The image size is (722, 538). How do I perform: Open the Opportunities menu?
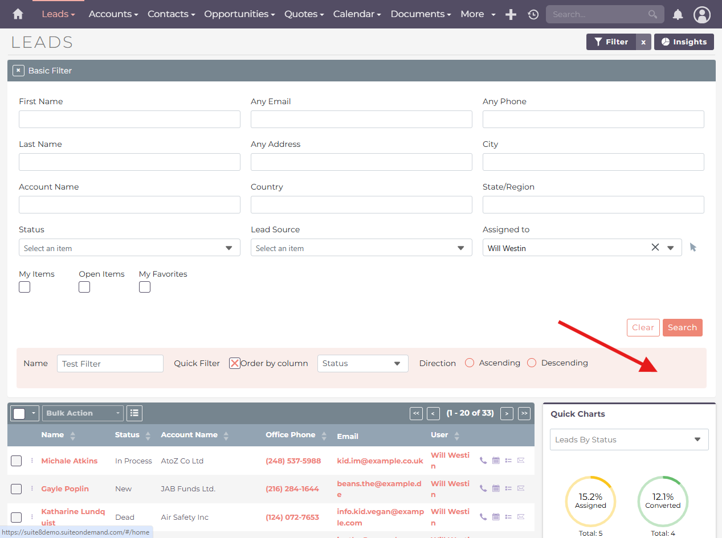click(x=239, y=14)
